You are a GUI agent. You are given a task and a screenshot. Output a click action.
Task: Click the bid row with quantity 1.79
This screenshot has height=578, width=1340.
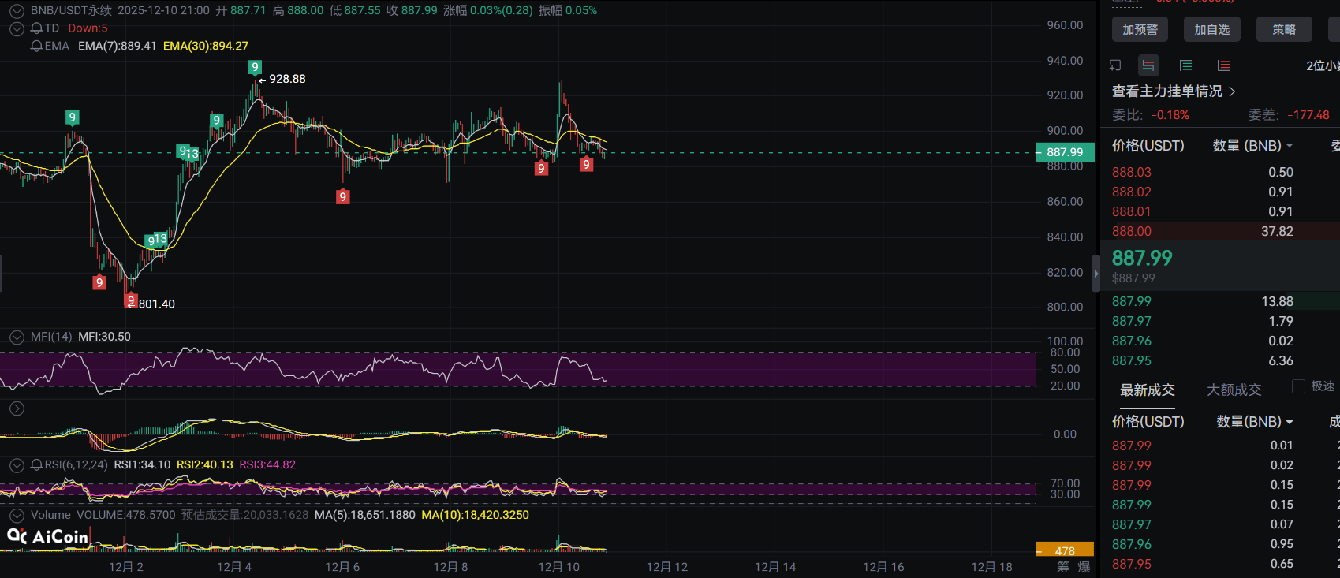coord(1220,321)
